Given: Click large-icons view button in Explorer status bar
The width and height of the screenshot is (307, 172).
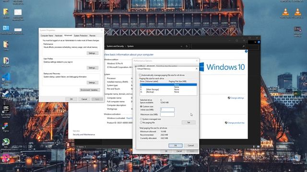Looking at the screenshot, I should [x=258, y=147].
